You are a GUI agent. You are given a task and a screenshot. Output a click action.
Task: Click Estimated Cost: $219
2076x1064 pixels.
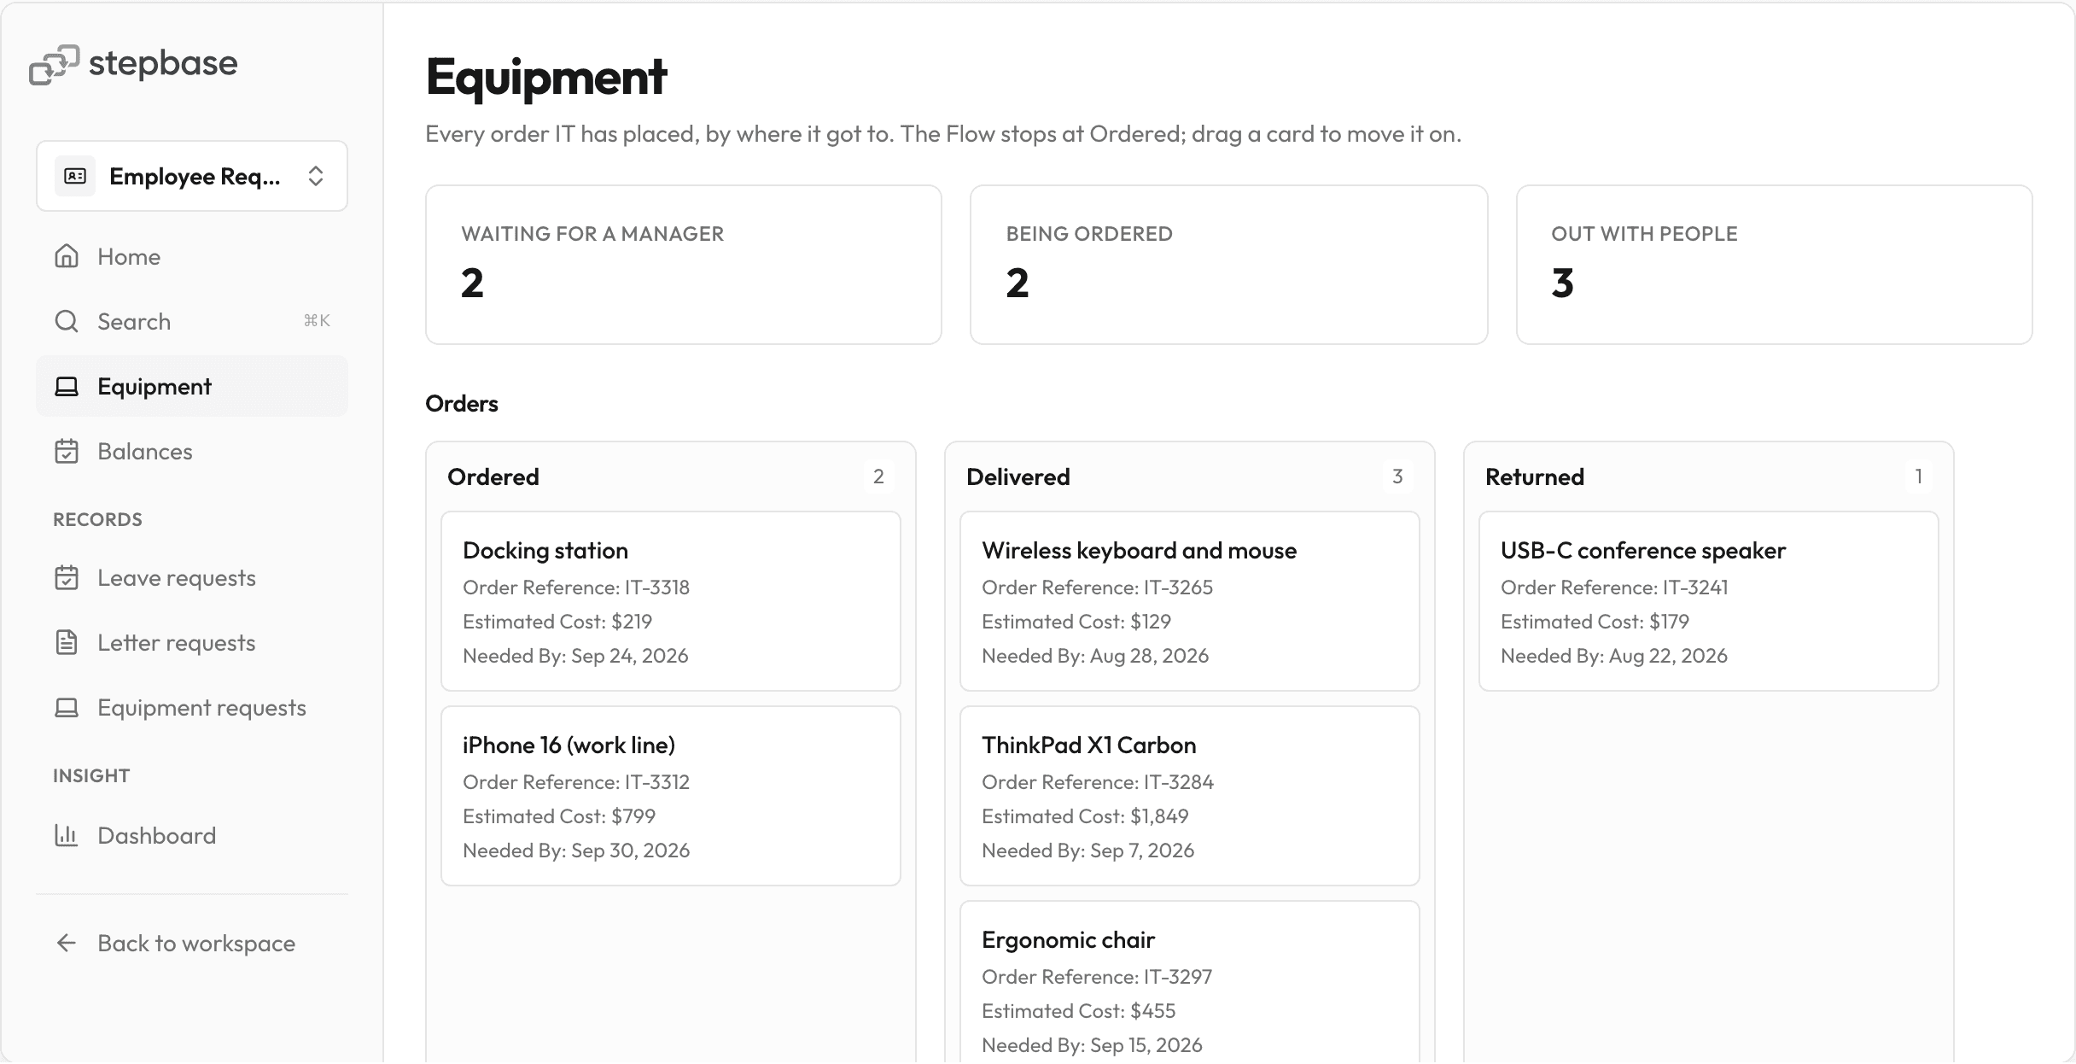557,622
